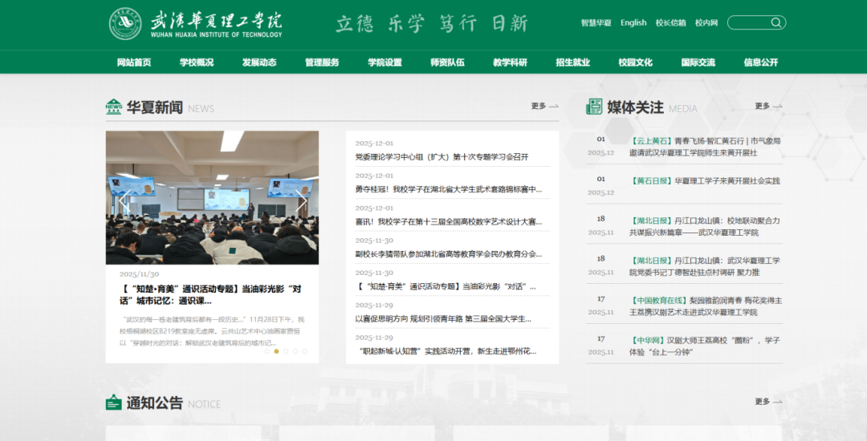Open news "职起新城·认知营"实践活动开营

[x=446, y=351]
